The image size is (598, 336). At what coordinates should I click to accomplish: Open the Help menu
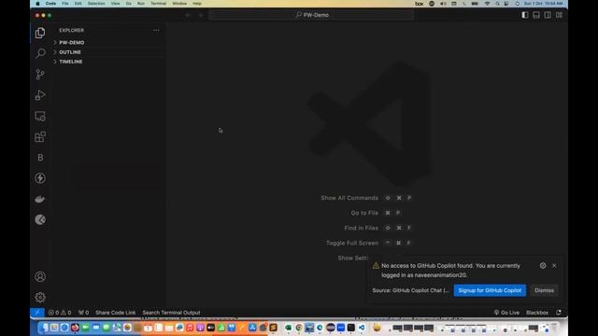pyautogui.click(x=197, y=4)
